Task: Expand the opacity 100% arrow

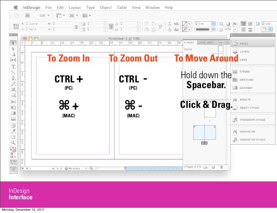Action: 235,29
